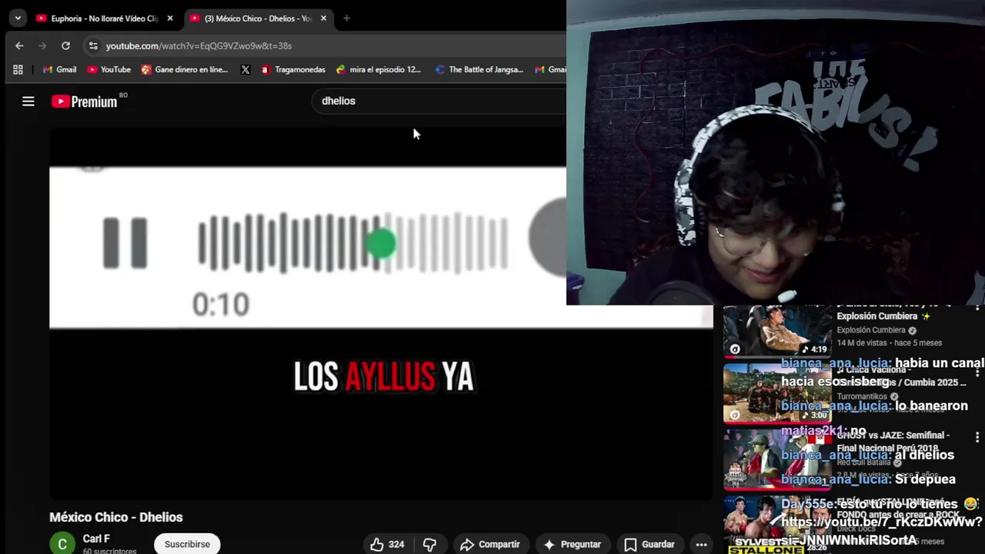Open a new browser tab
The height and width of the screenshot is (554, 985).
pyautogui.click(x=346, y=18)
